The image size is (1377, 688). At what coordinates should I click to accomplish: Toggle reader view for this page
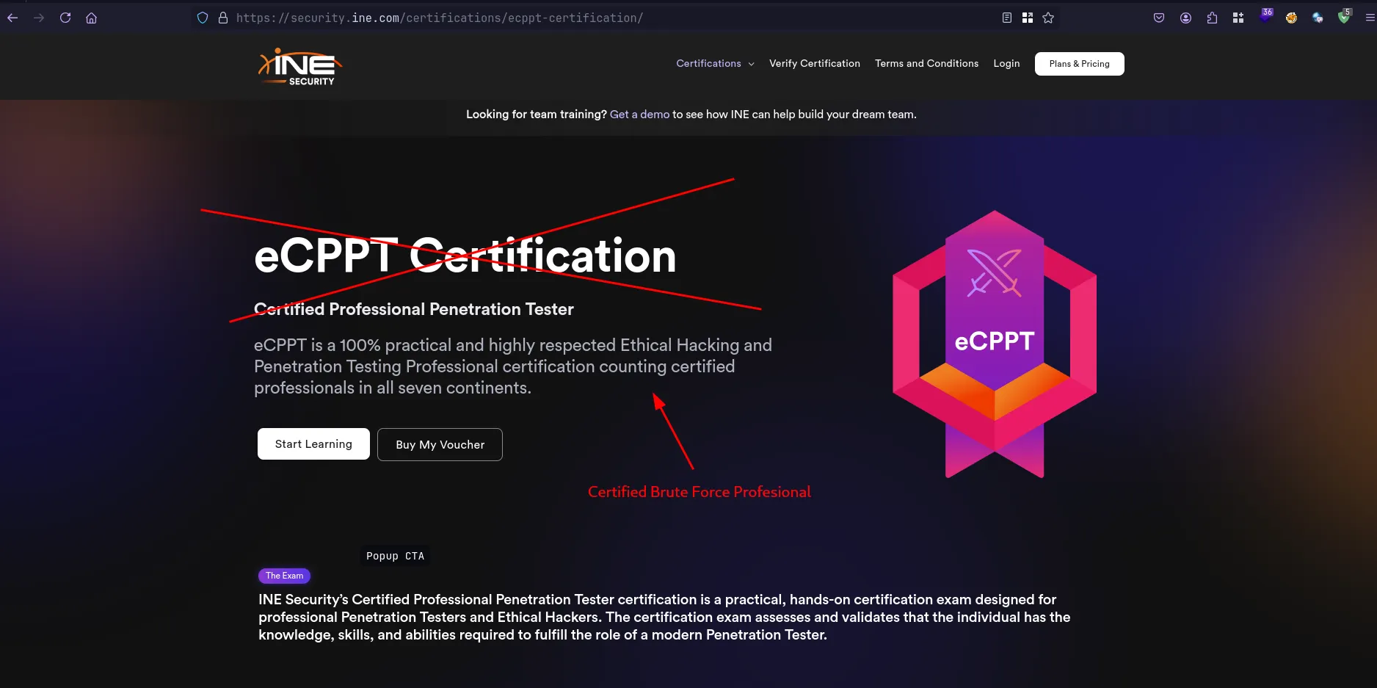[x=1007, y=18]
